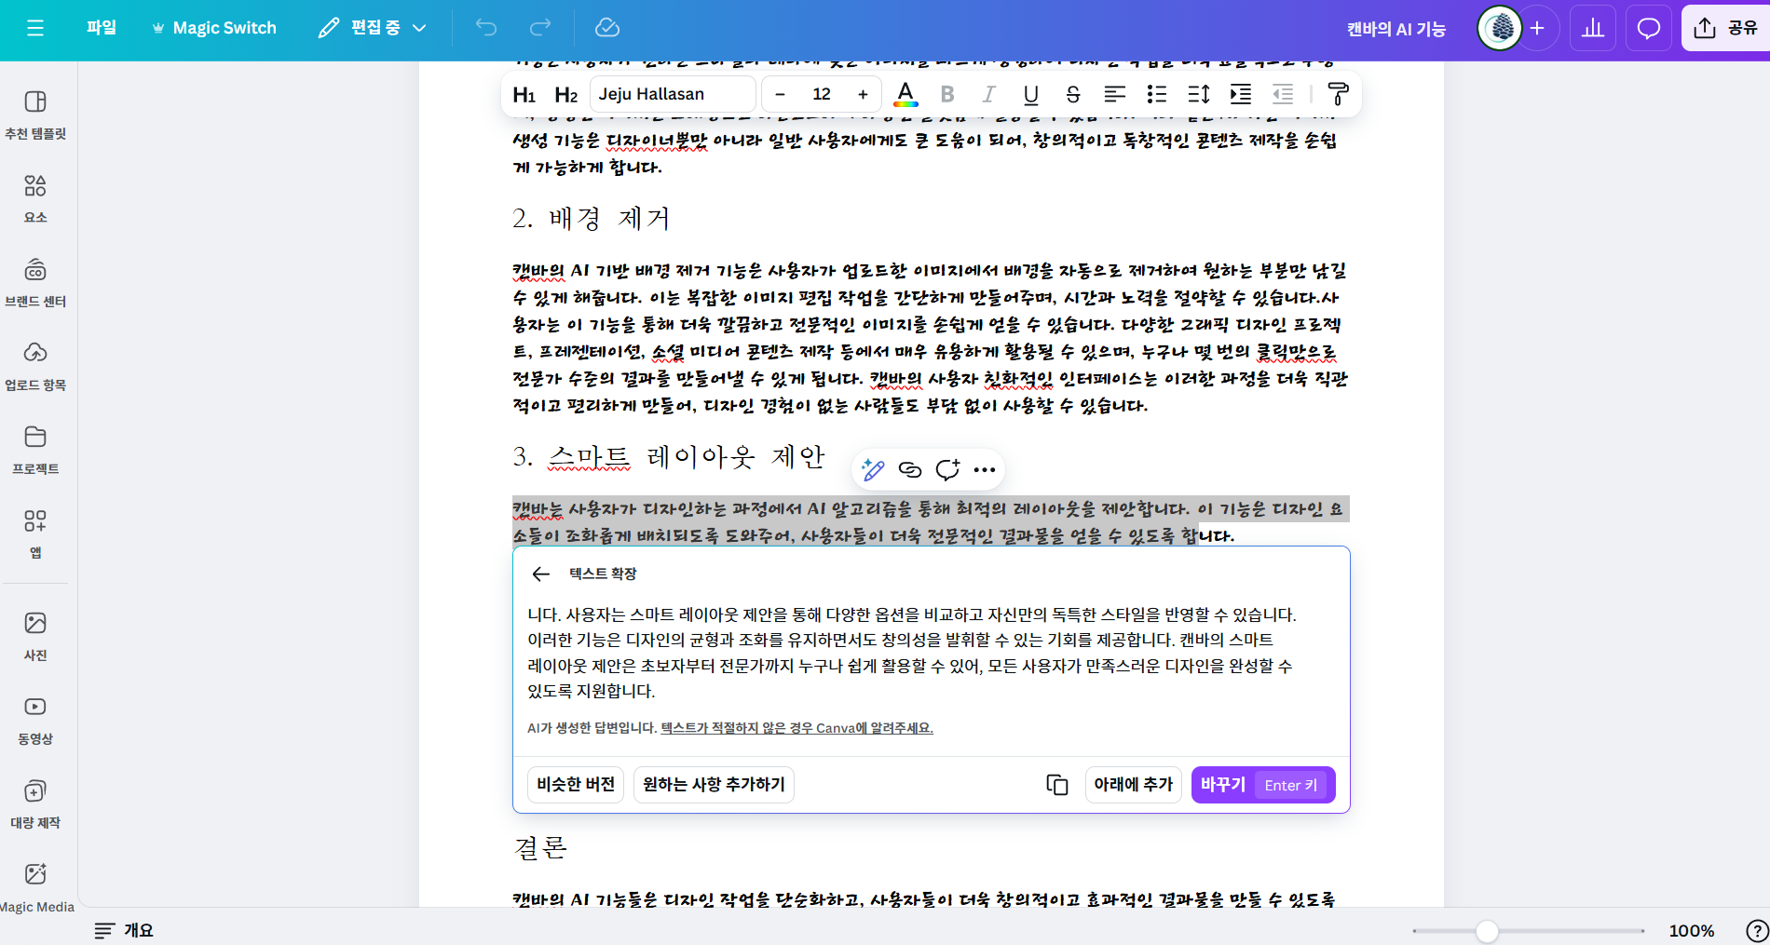The height and width of the screenshot is (945, 1770).
Task: Redo the last undone action
Action: [x=540, y=28]
